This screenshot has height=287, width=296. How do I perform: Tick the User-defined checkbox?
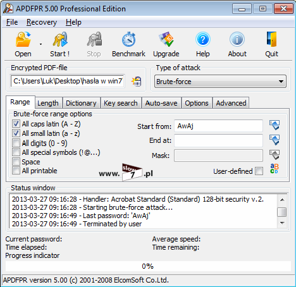coord(259,171)
